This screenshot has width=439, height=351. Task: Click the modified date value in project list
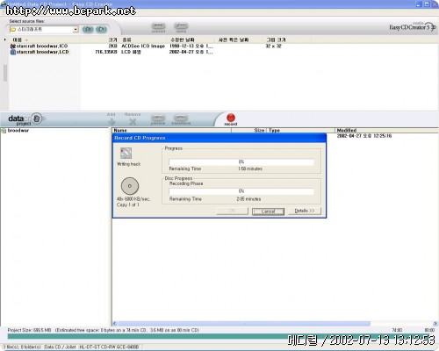(364, 136)
